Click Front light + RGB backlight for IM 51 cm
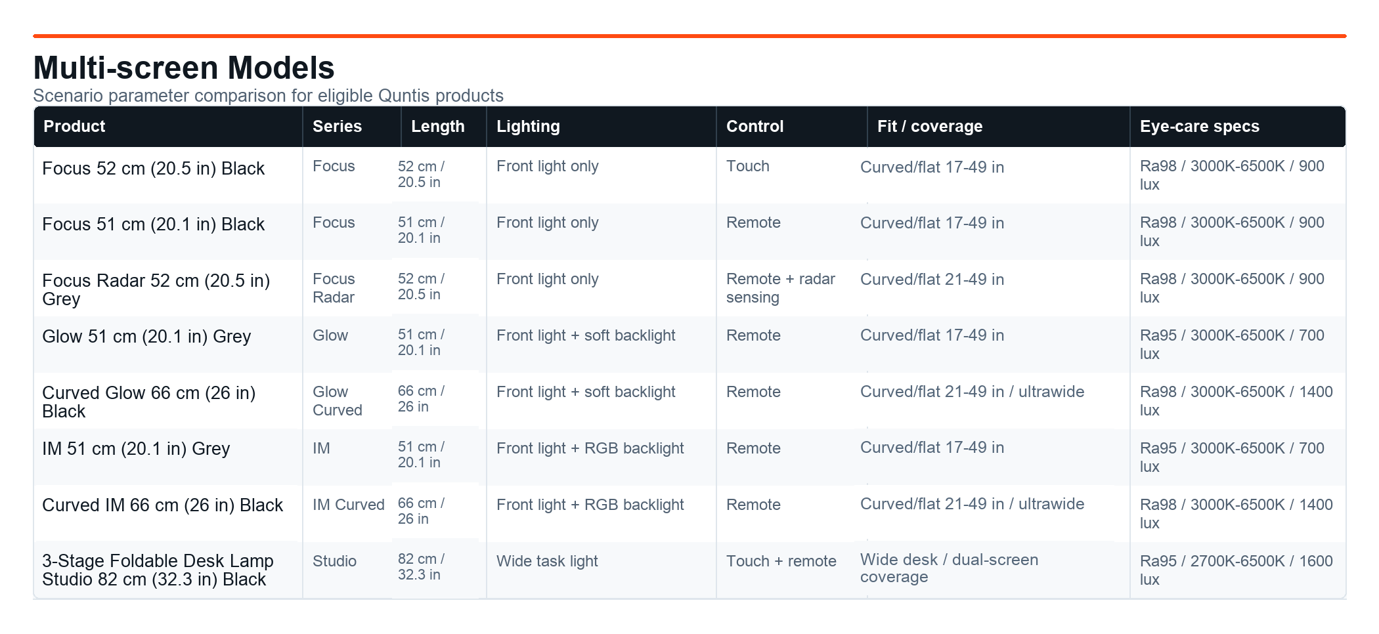The height and width of the screenshot is (634, 1379). click(x=590, y=448)
